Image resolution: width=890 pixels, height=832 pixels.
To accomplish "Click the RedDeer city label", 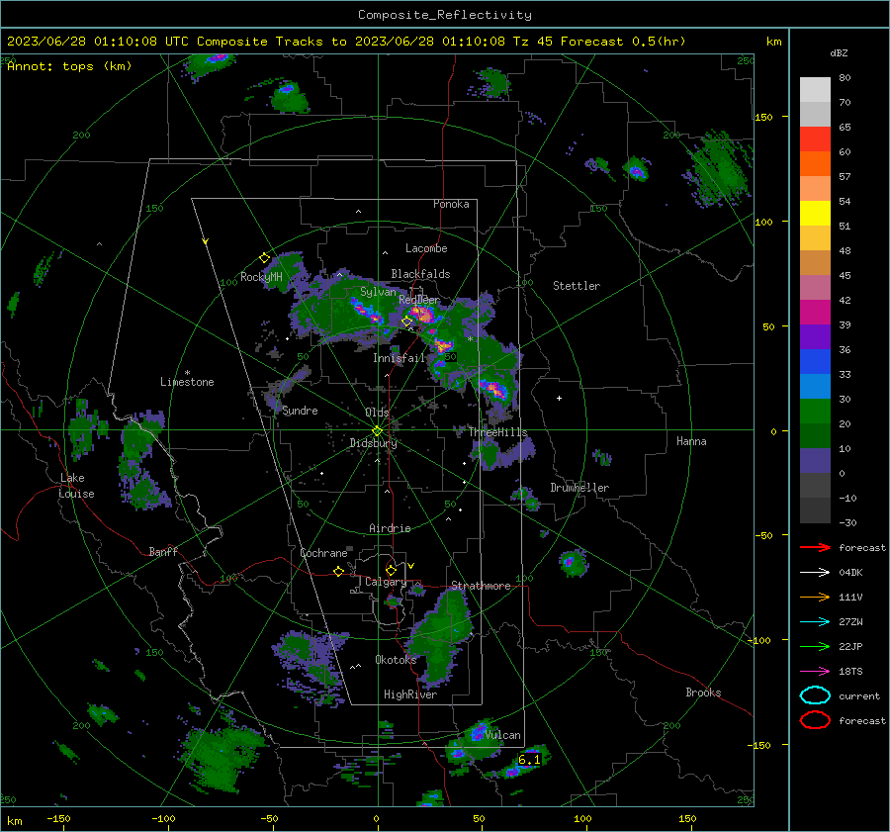I will pyautogui.click(x=419, y=300).
